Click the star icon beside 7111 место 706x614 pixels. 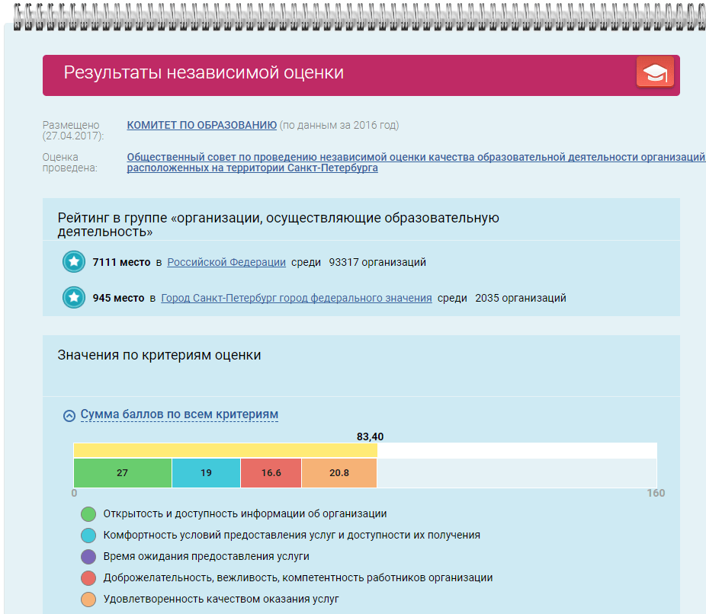74,262
